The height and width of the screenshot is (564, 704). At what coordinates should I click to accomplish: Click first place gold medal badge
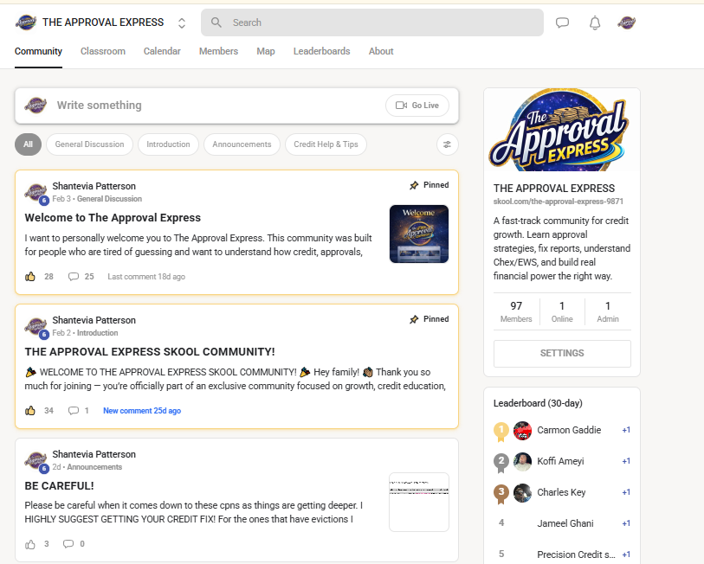point(501,432)
